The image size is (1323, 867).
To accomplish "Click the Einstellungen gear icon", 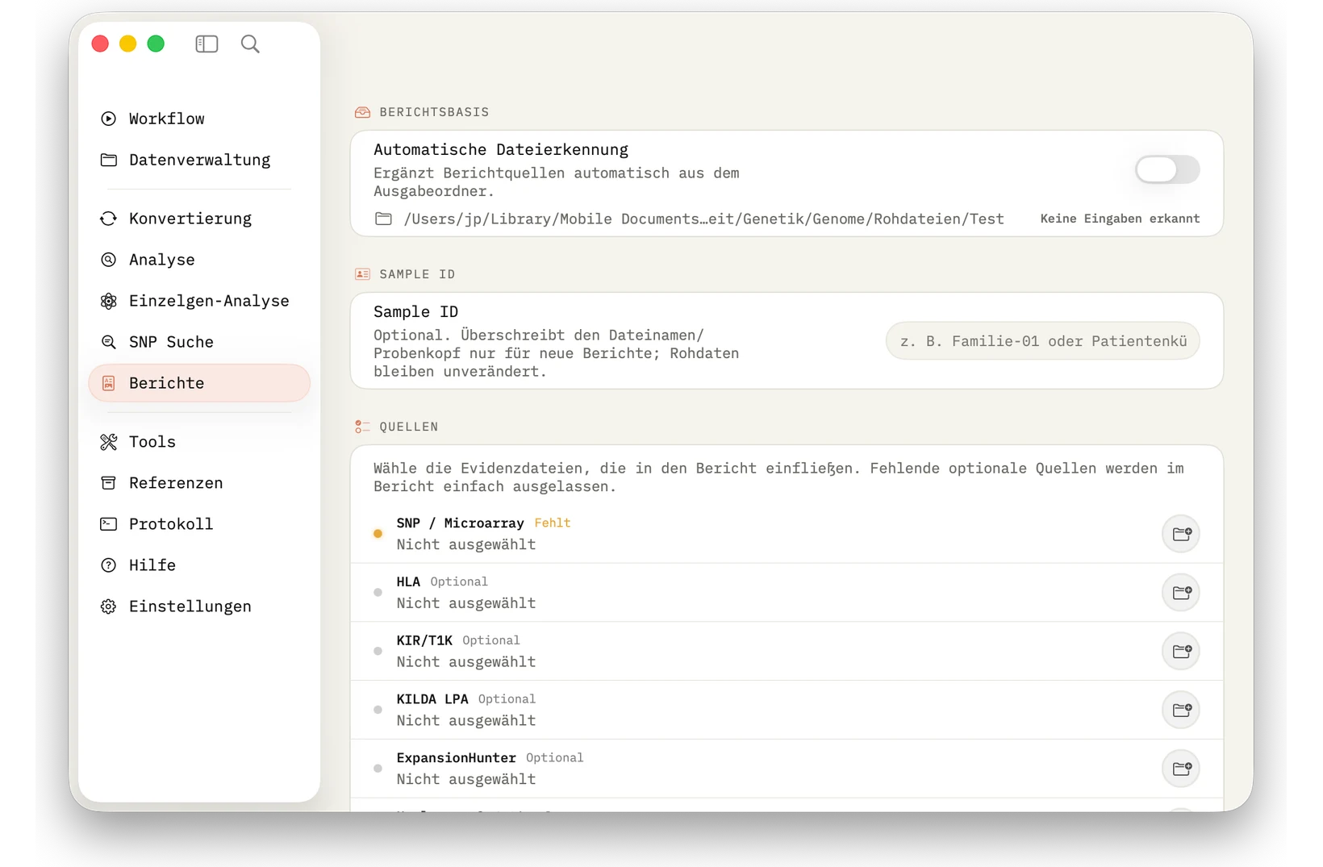I will [x=108, y=606].
